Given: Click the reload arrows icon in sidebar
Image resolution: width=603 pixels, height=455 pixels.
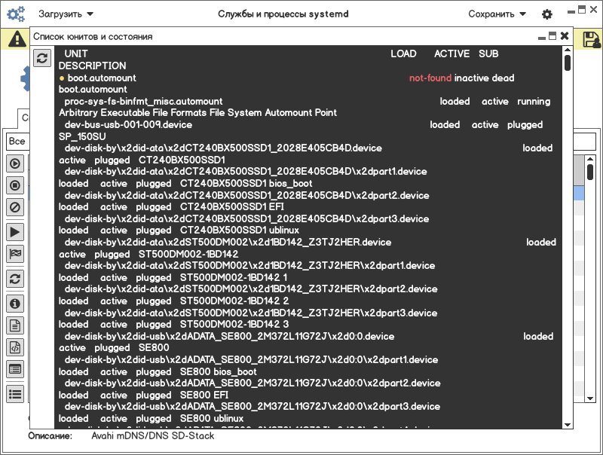Looking at the screenshot, I should 14,278.
